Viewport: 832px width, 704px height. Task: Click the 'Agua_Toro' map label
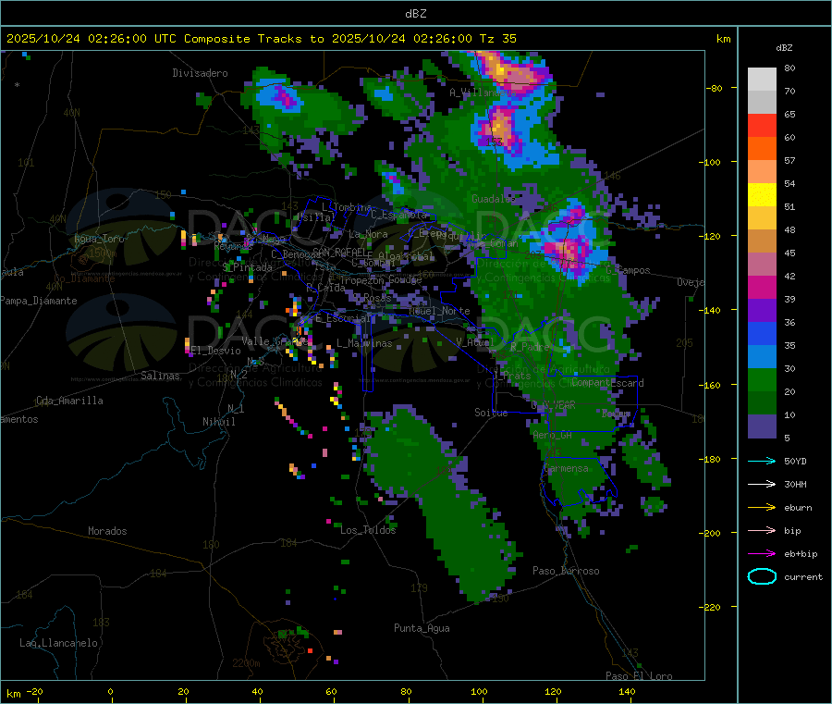99,239
